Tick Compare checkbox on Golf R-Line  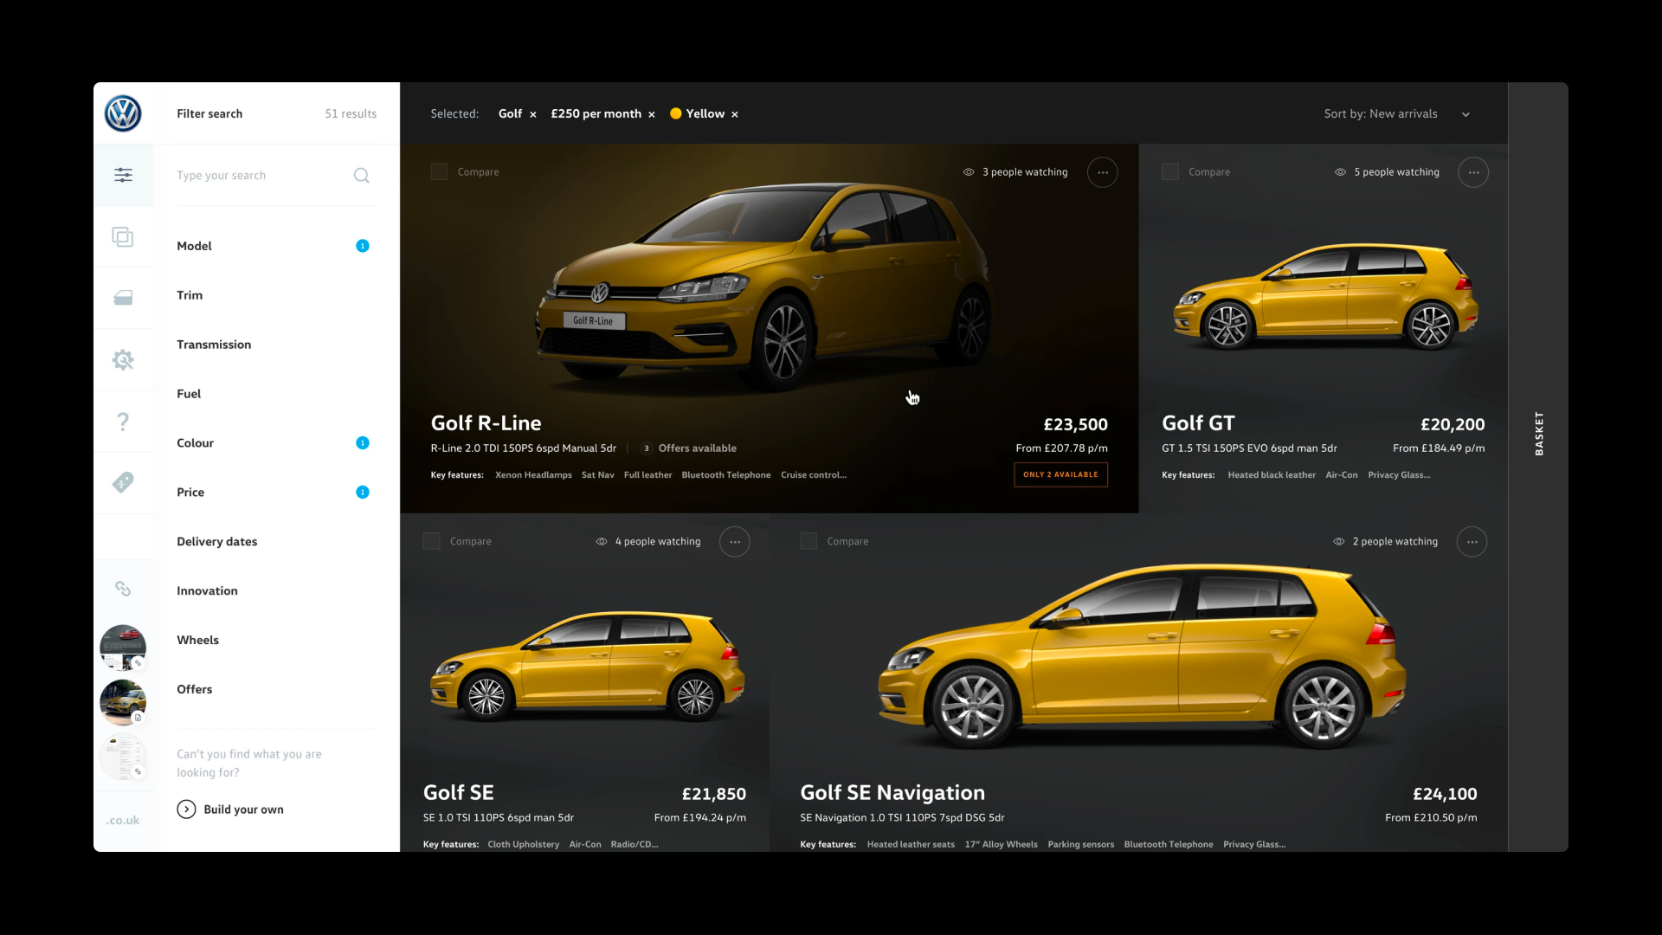click(x=439, y=172)
